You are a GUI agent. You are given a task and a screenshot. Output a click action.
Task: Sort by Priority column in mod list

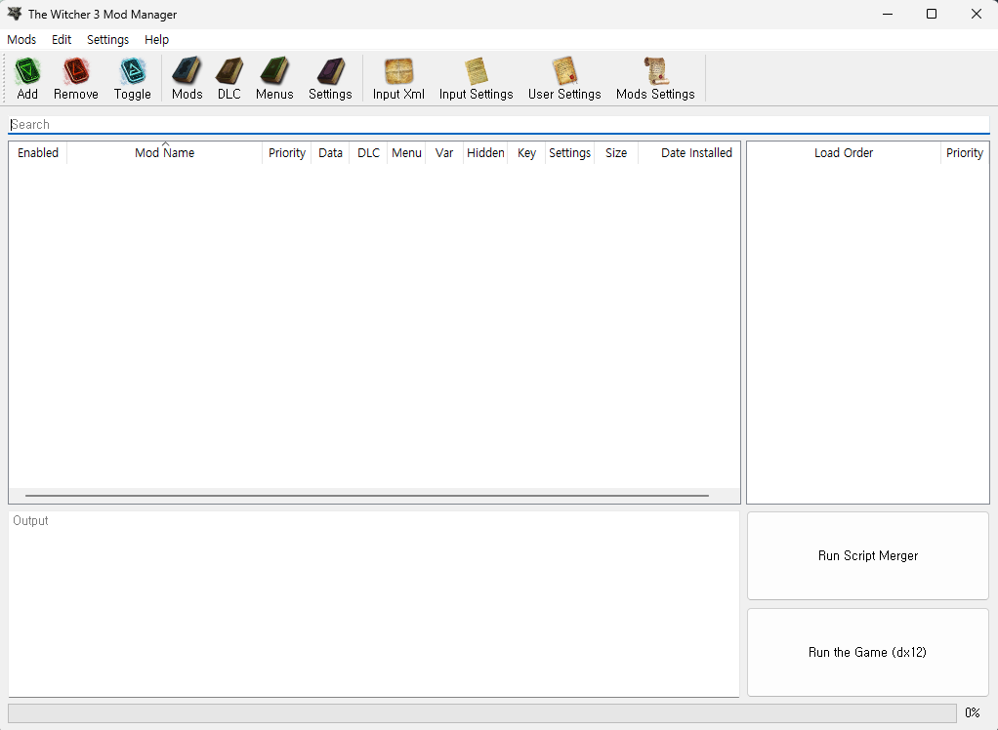pos(286,152)
